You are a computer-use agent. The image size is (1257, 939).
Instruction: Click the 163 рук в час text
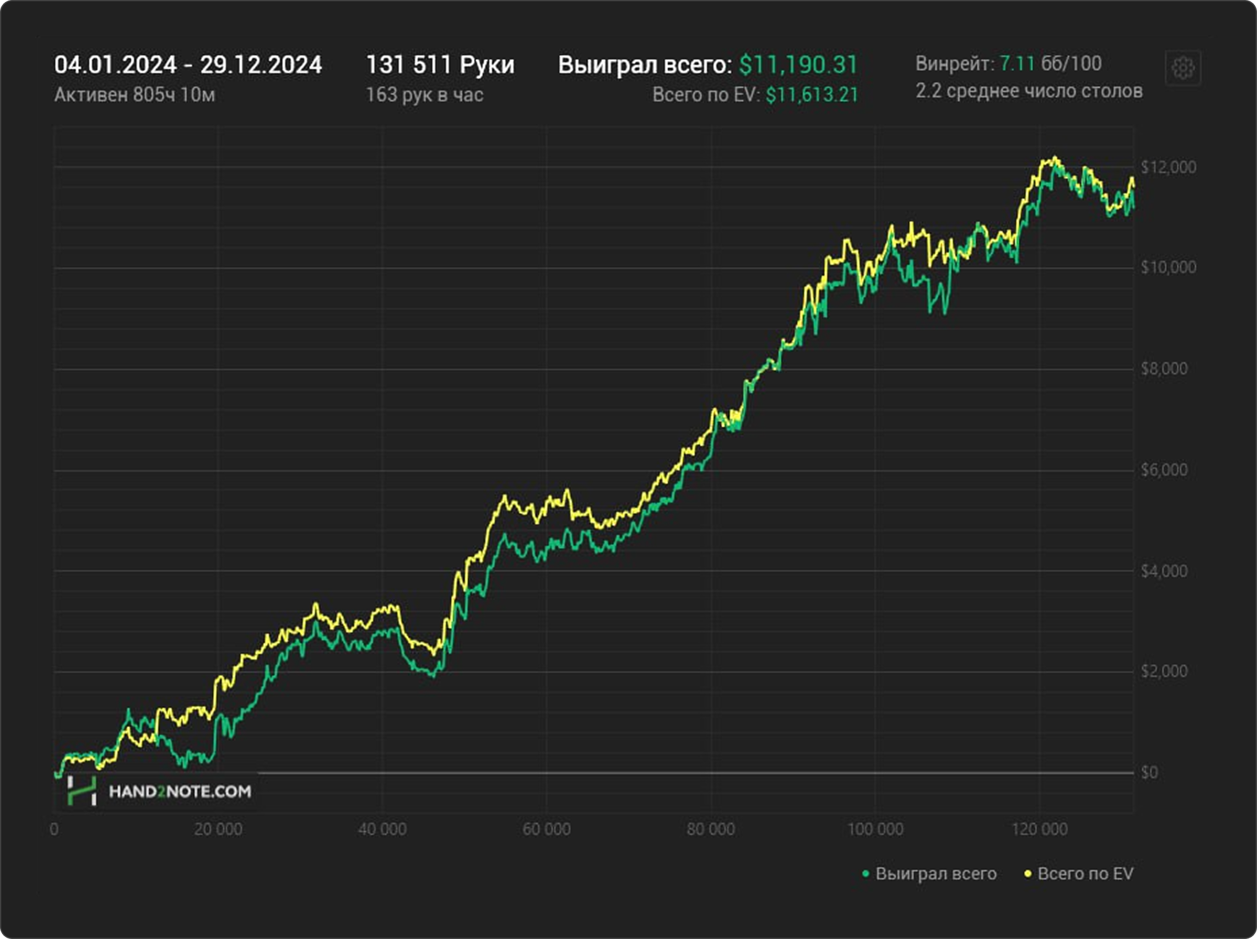click(425, 95)
